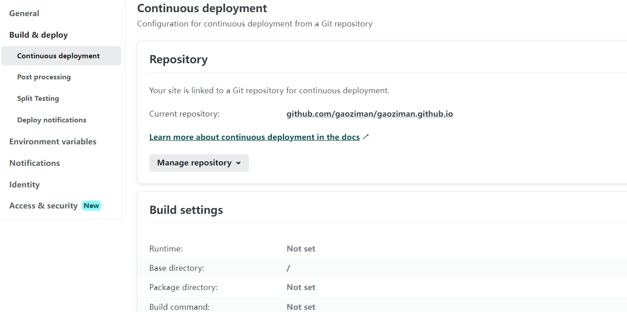Viewport: 627px width, 312px height.
Task: Click the Build settings heading
Action: pyautogui.click(x=186, y=210)
